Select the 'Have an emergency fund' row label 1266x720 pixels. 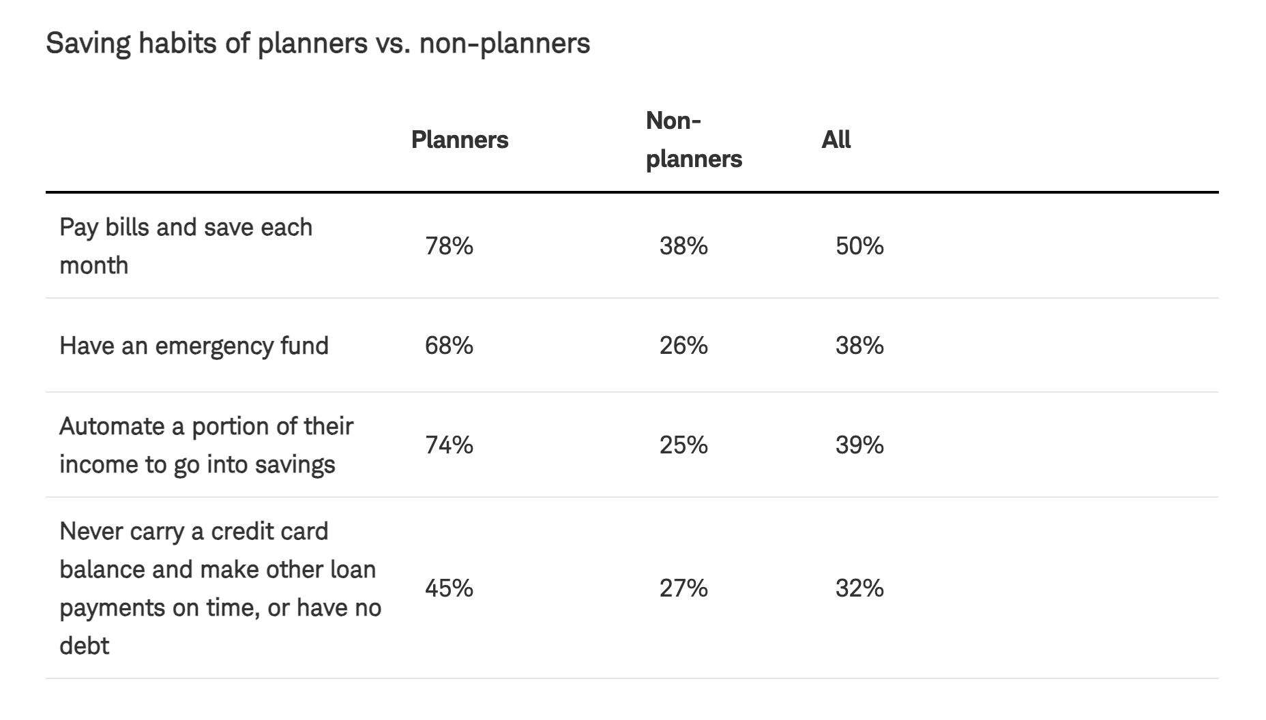(x=194, y=346)
